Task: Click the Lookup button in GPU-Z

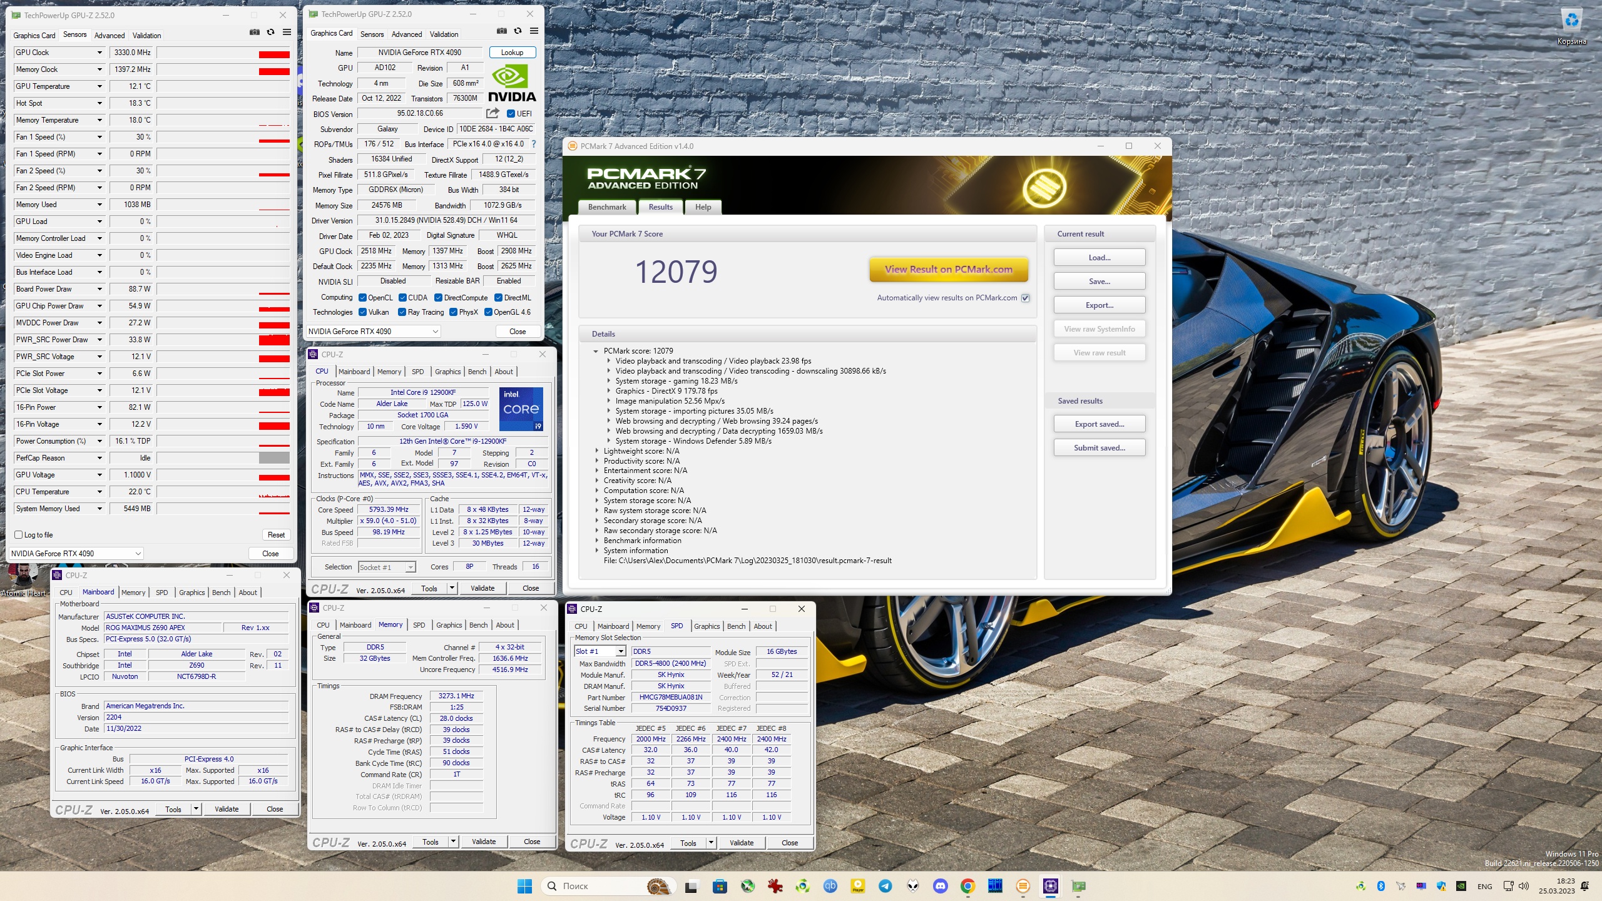Action: point(512,53)
